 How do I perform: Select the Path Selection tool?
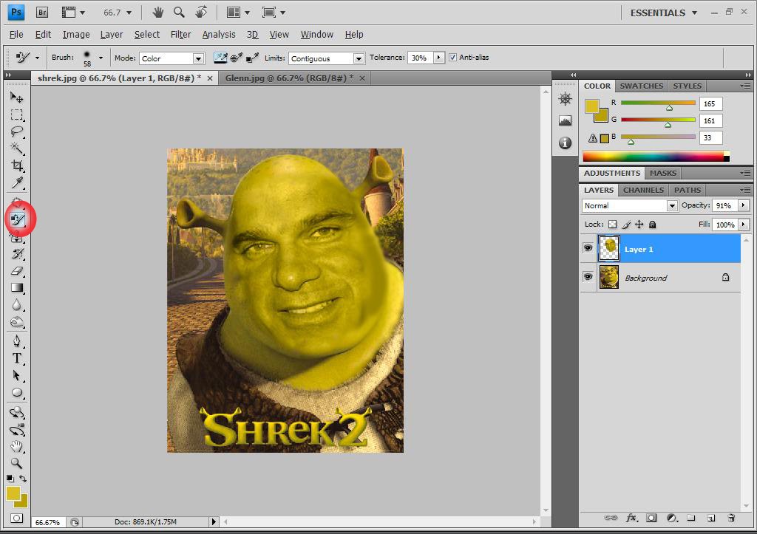[x=17, y=375]
